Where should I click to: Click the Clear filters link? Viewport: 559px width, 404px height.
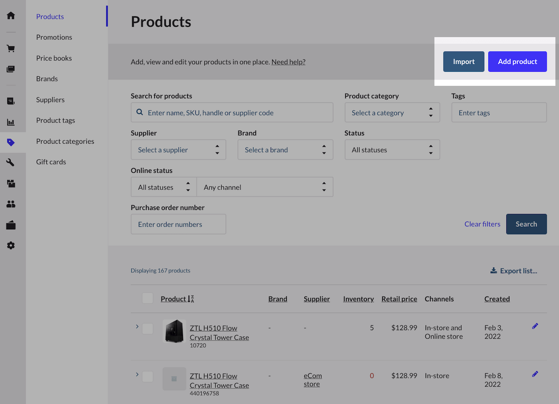(482, 224)
